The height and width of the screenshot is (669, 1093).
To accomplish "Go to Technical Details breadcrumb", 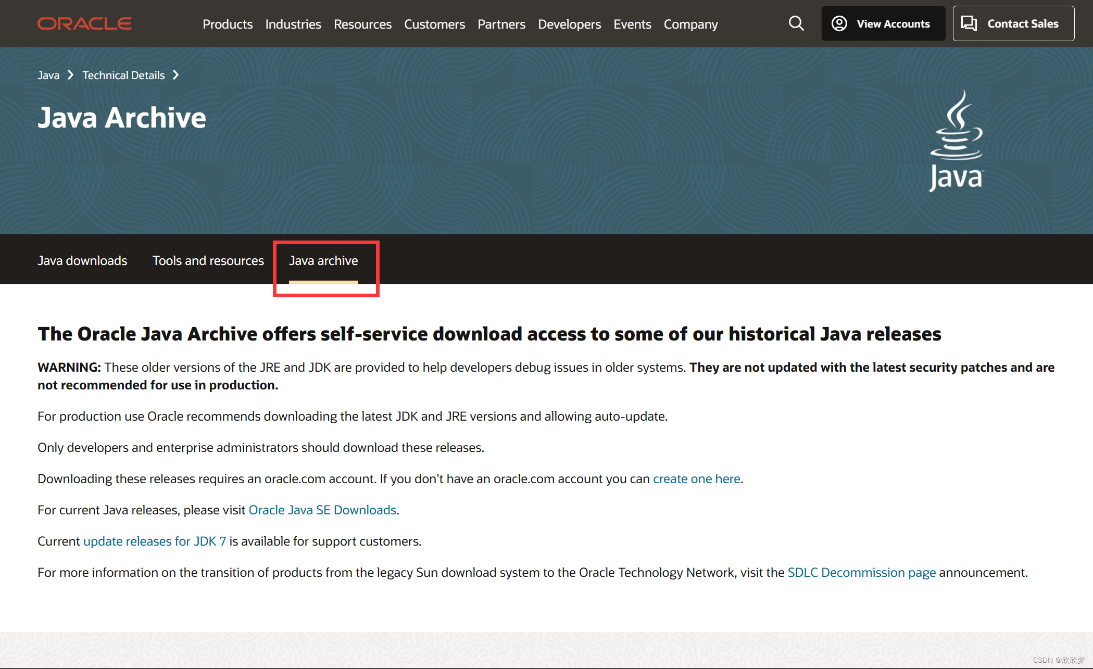I will coord(123,75).
